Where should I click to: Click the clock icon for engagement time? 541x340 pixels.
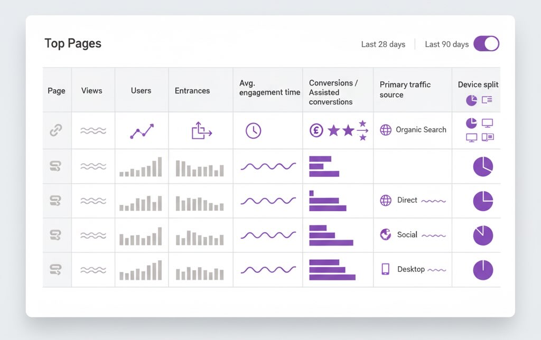[x=253, y=130]
